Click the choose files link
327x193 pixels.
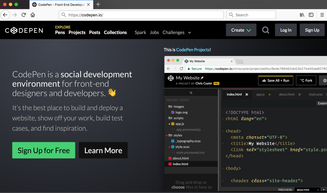(178, 187)
